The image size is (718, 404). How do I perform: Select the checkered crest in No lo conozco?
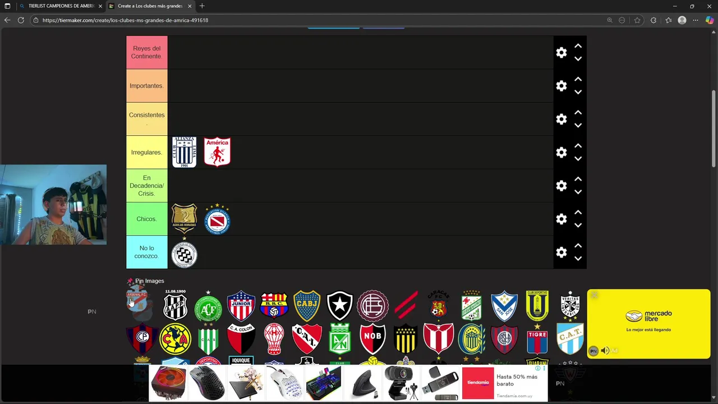[x=184, y=254]
